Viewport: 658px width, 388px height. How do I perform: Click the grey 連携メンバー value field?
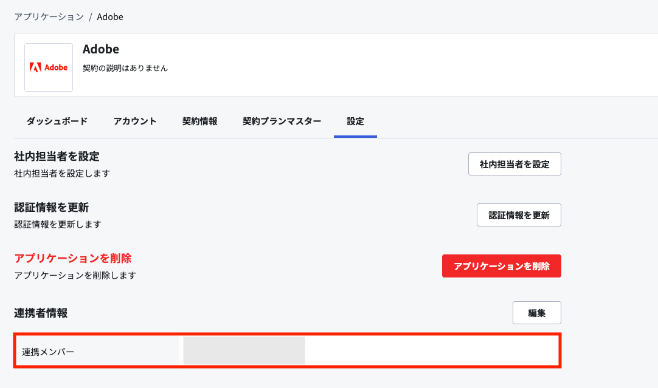click(244, 351)
